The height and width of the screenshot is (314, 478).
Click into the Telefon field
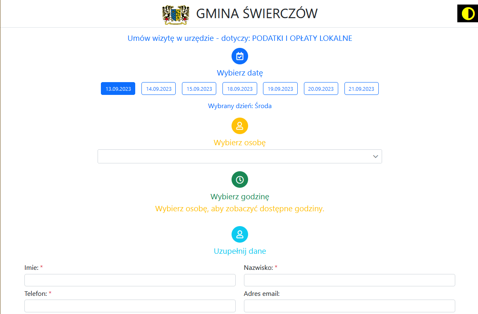(130, 306)
